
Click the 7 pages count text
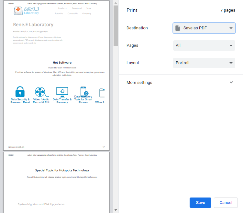pos(228,10)
